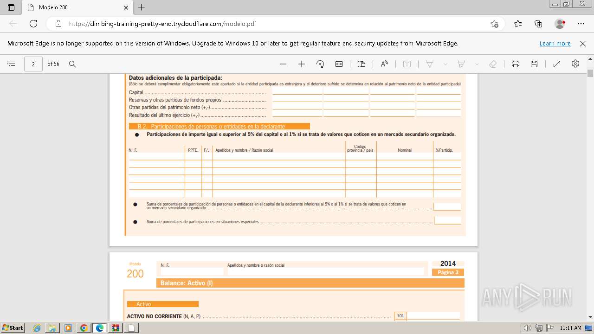Save the PDF document
Viewport: 594px width, 334px height.
534,64
